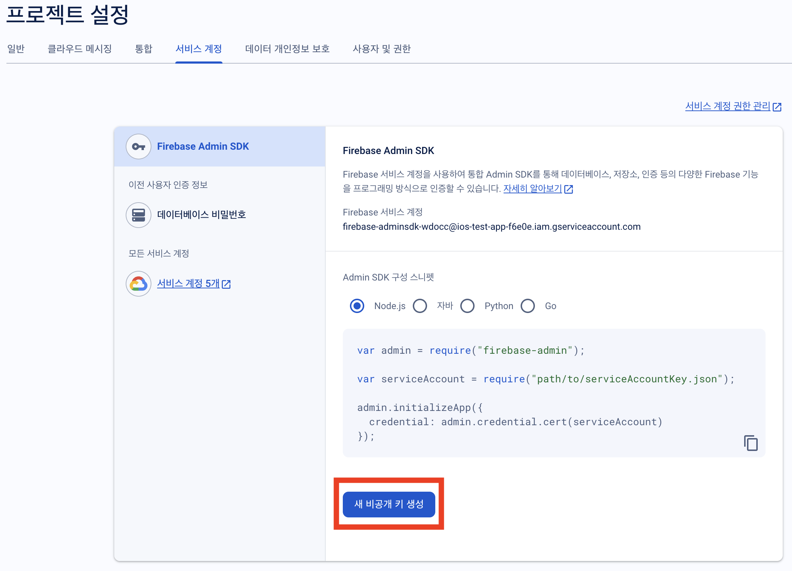This screenshot has height=571, width=792.
Task: Click the credential: admin.credential.cert code line
Action: coord(516,422)
